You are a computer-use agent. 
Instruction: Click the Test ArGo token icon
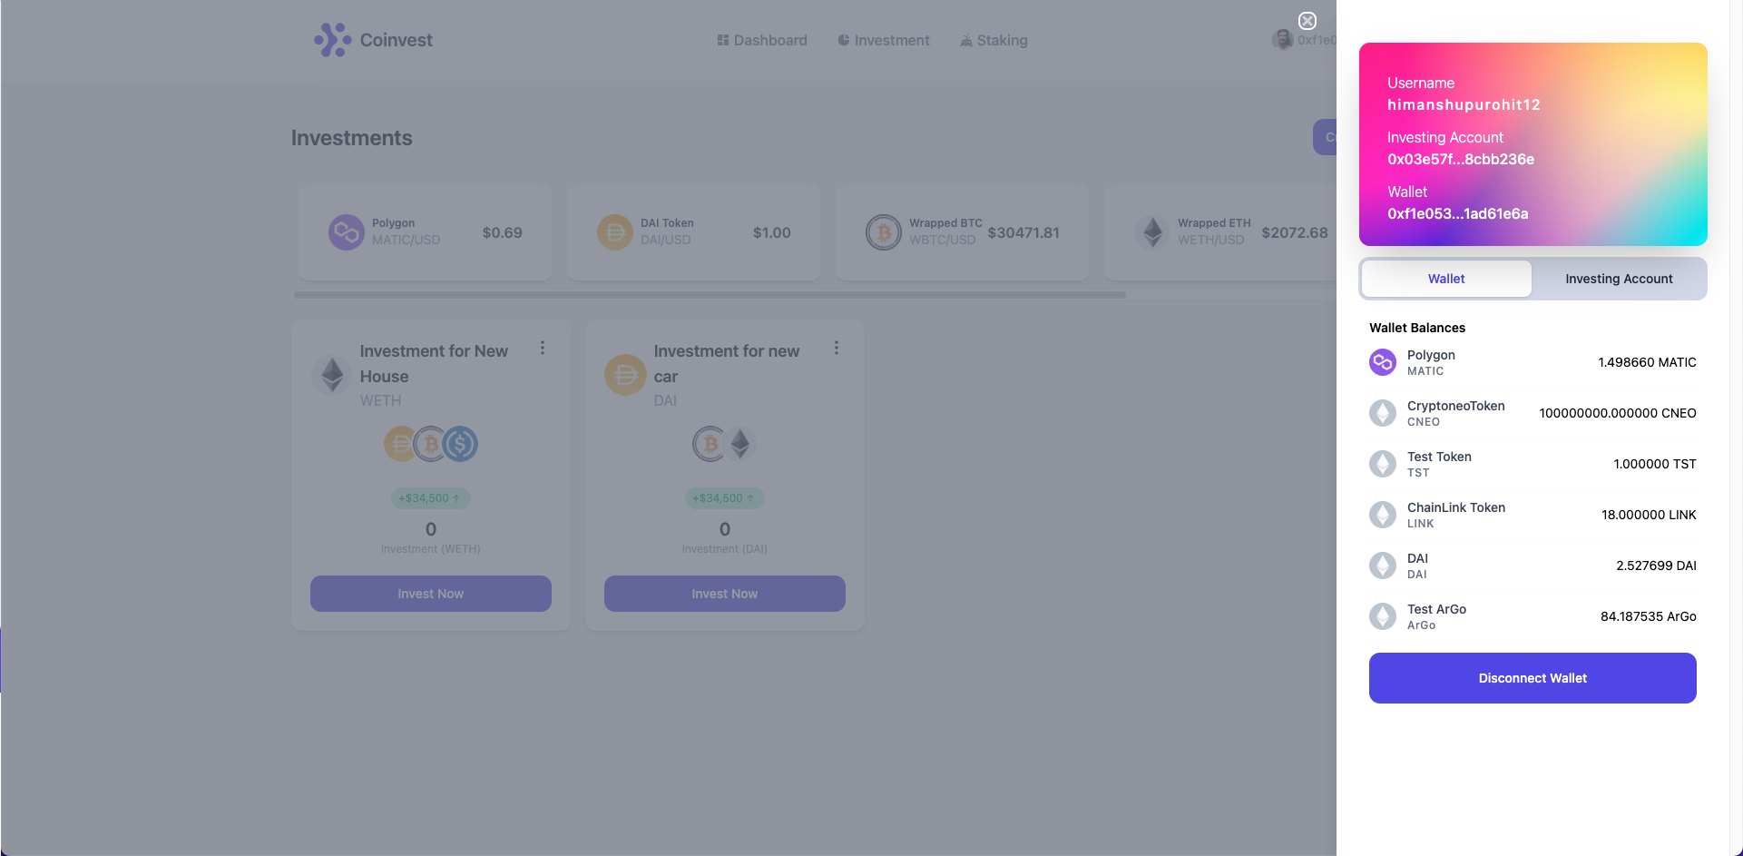1383,615
